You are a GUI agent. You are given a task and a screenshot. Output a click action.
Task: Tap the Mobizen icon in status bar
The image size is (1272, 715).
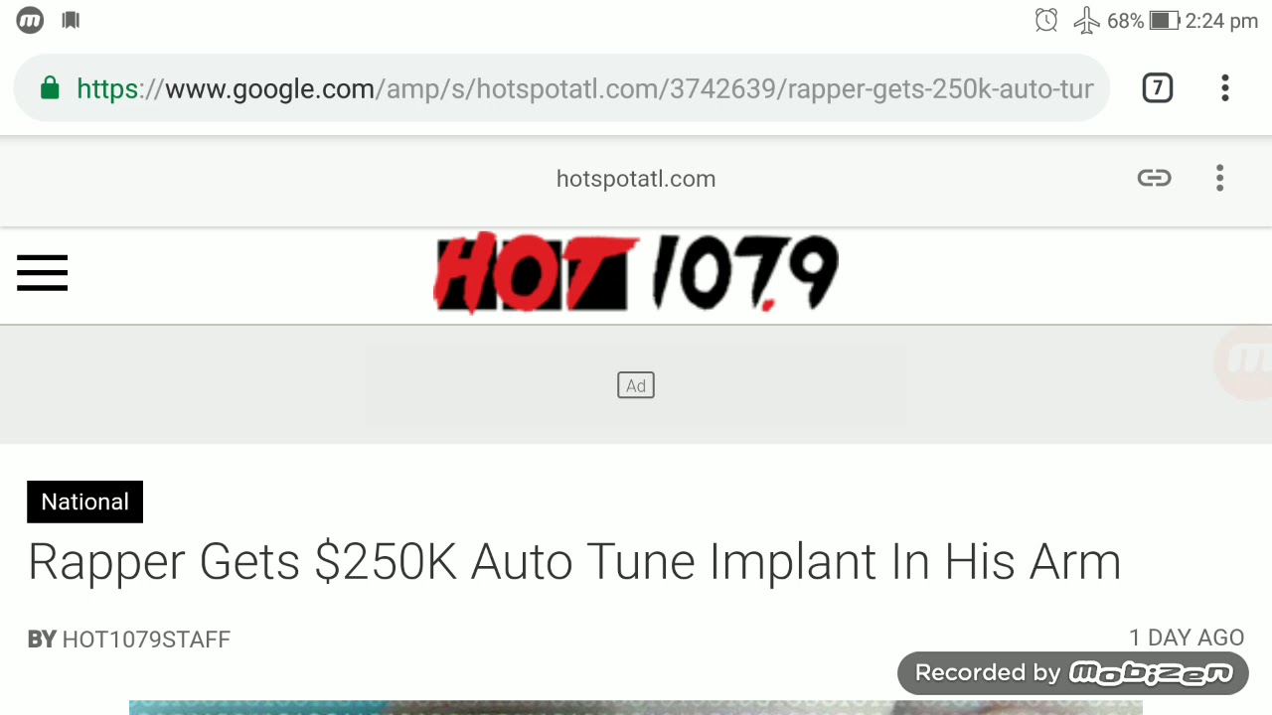30,20
